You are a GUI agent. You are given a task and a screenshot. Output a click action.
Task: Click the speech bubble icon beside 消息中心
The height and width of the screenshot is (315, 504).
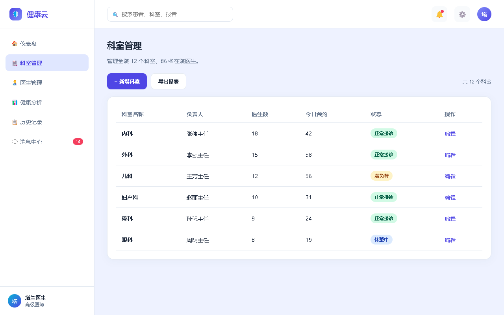[x=15, y=142]
